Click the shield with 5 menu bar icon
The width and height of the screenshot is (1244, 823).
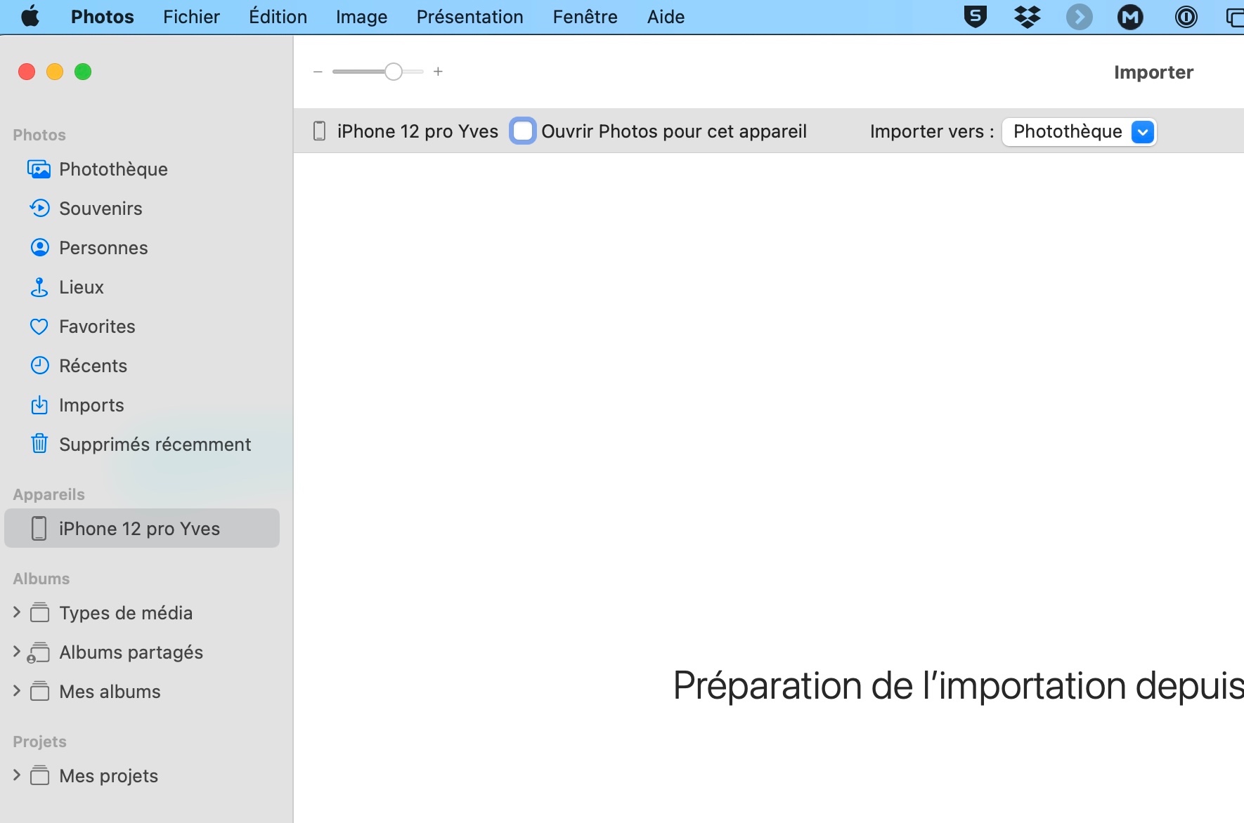tap(976, 17)
